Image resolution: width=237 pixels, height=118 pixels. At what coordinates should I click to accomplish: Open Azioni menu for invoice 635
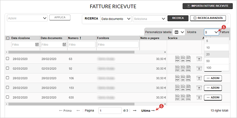(213, 98)
